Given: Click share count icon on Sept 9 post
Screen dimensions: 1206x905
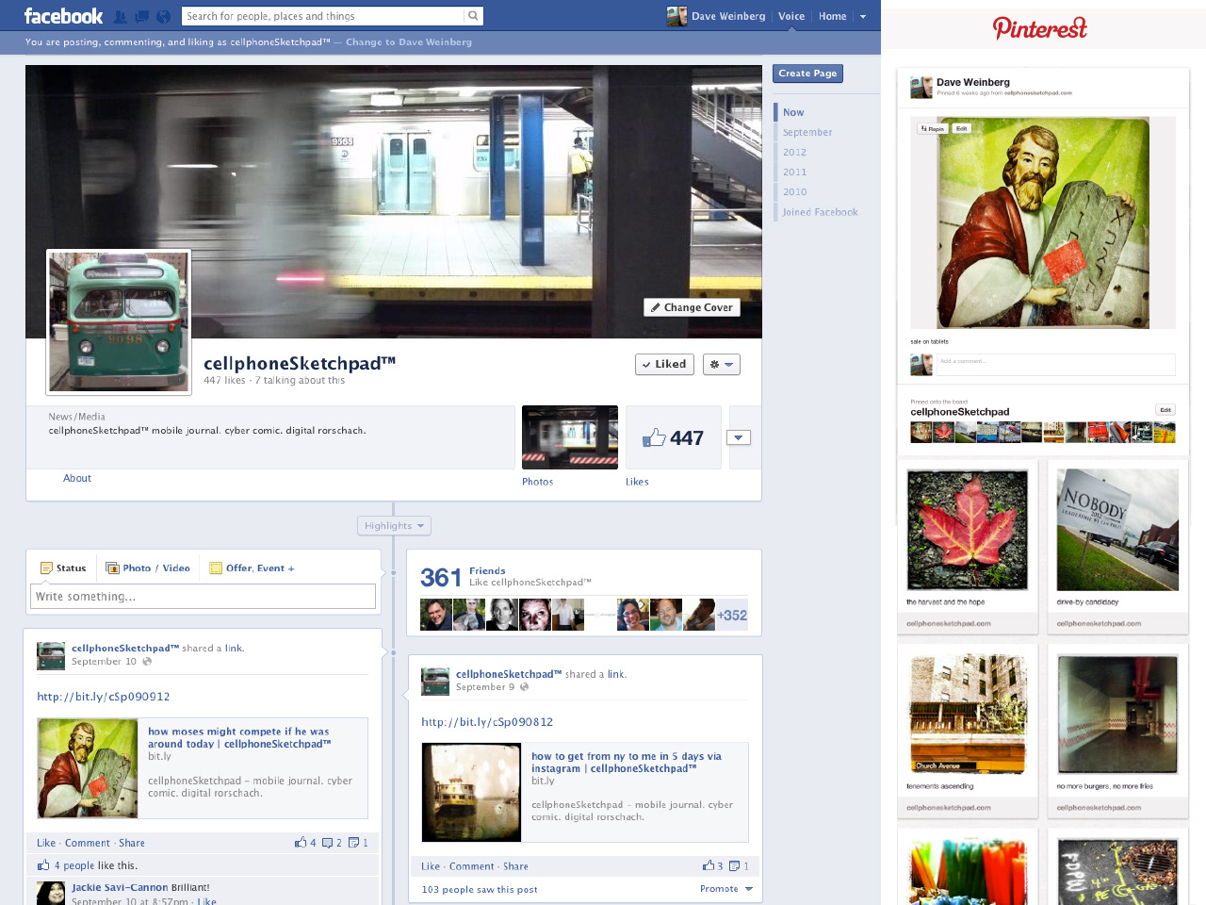Looking at the screenshot, I should click(x=735, y=865).
